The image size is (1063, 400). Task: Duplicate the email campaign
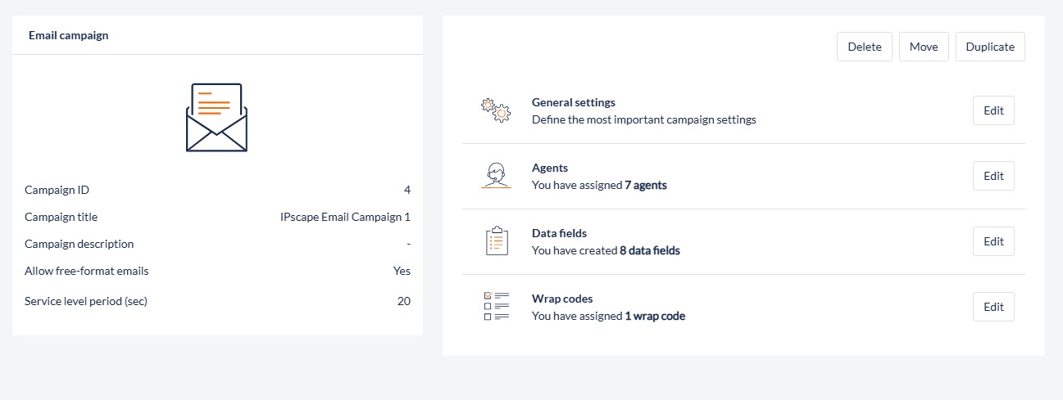[x=989, y=47]
